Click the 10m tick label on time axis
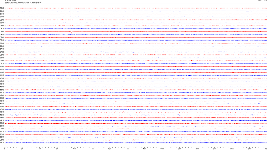Image resolution: width=267 pixels, height=150 pixels. pyautogui.click(x=92, y=149)
